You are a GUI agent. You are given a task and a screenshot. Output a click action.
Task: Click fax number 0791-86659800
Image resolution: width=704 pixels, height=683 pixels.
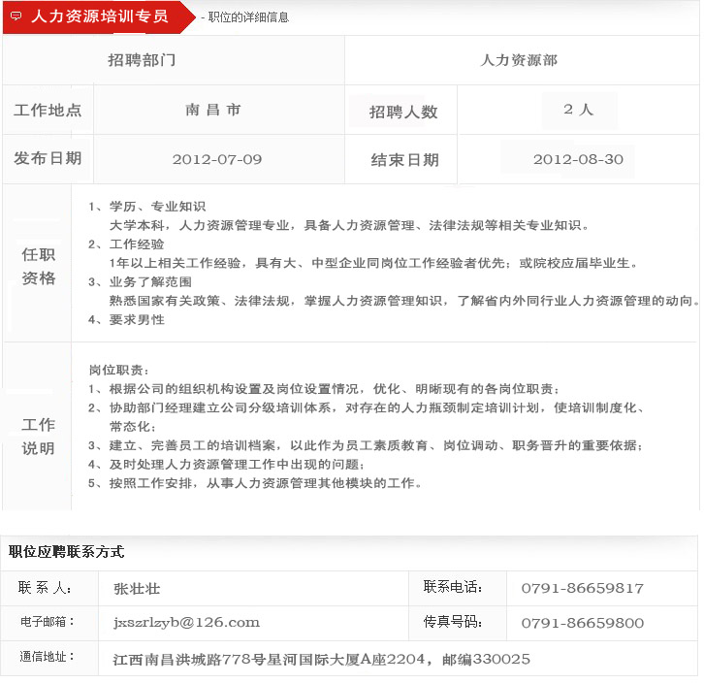click(x=582, y=622)
